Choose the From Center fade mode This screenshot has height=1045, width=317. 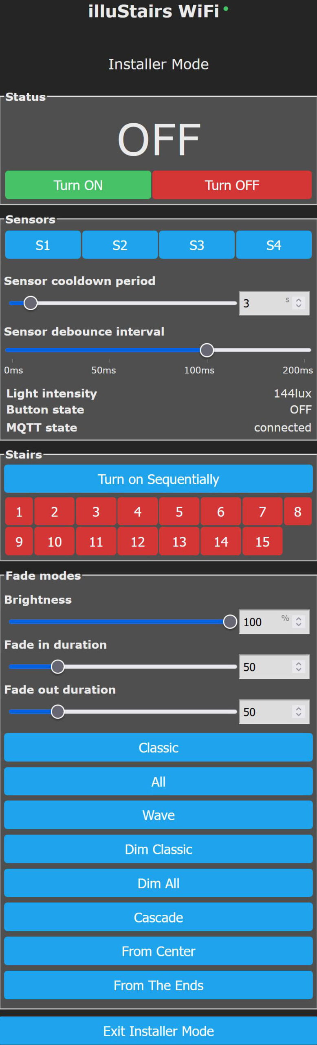pos(158,951)
